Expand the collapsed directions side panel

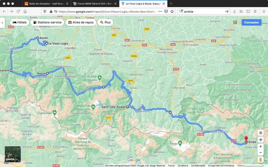pyautogui.click(x=2, y=22)
